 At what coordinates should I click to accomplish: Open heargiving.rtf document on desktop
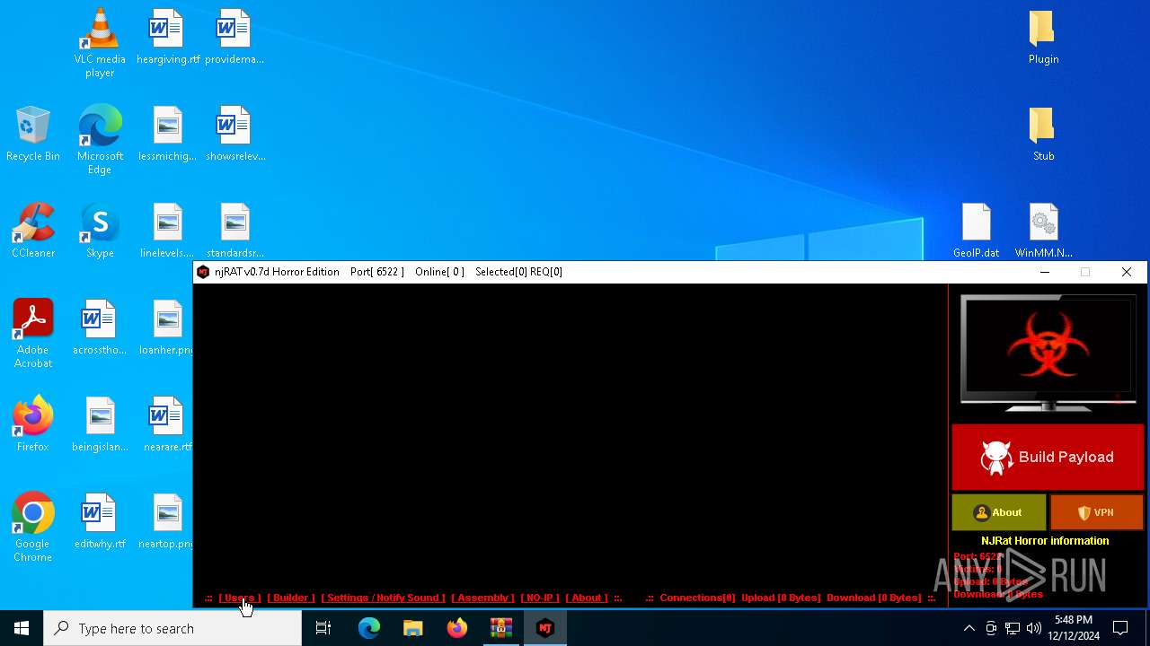click(168, 37)
